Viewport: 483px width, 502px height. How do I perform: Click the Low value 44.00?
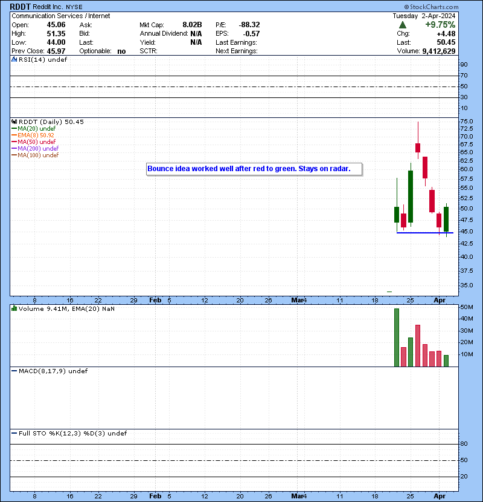(56, 42)
